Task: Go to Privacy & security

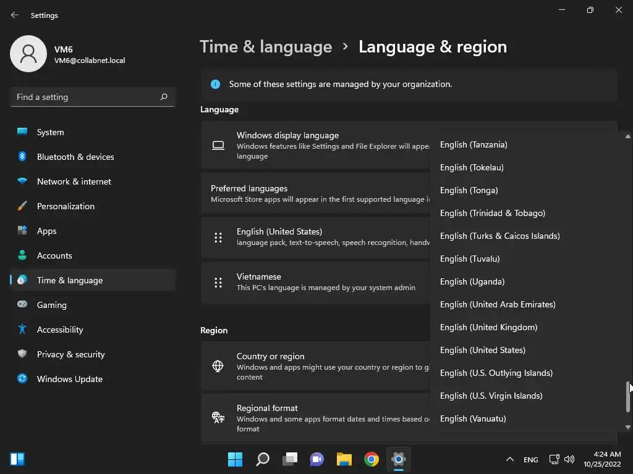Action: click(93, 354)
